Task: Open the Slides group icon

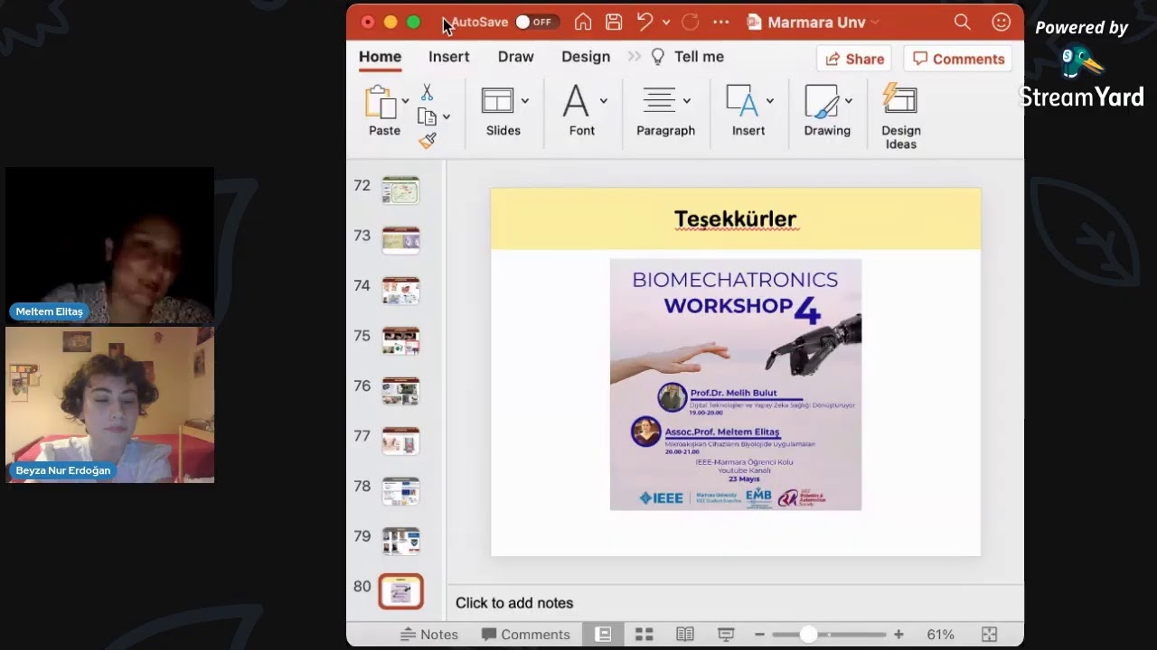Action: pyautogui.click(x=497, y=101)
